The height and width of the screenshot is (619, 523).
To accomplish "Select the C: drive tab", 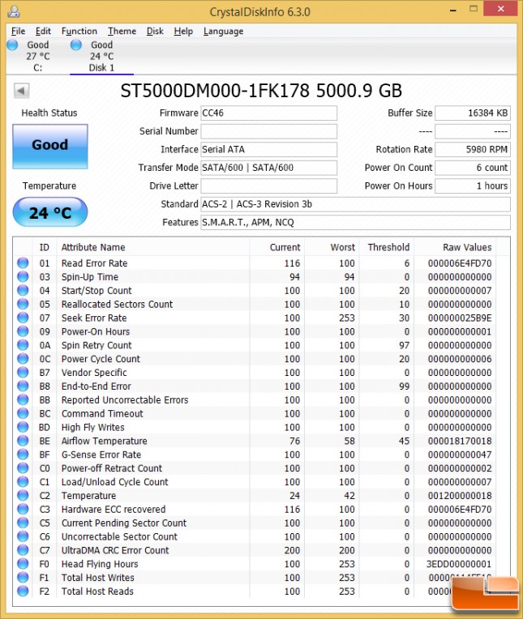I will pyautogui.click(x=32, y=56).
